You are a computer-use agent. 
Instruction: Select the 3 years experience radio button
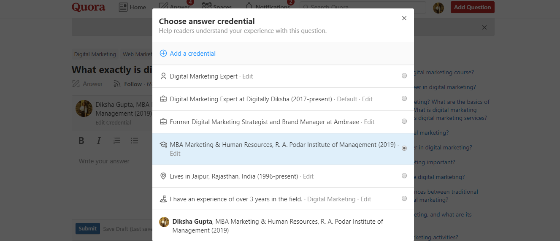[x=404, y=199]
